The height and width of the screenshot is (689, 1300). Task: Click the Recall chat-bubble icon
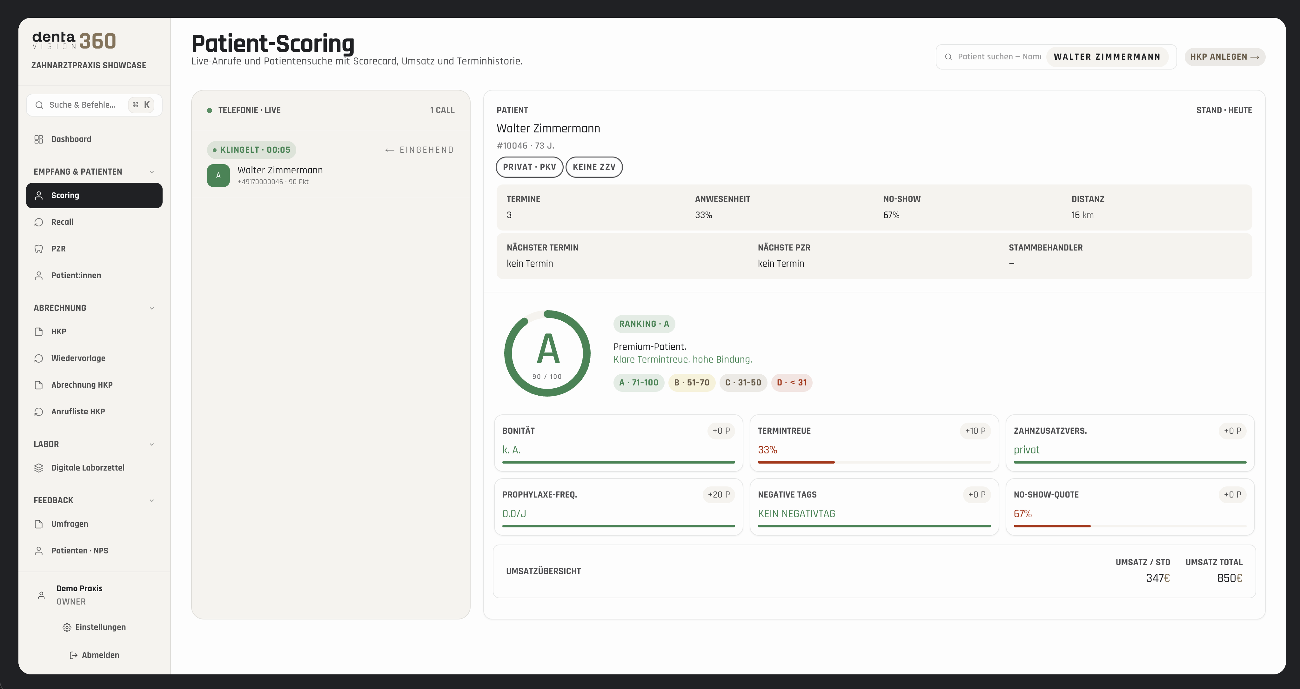coord(39,222)
